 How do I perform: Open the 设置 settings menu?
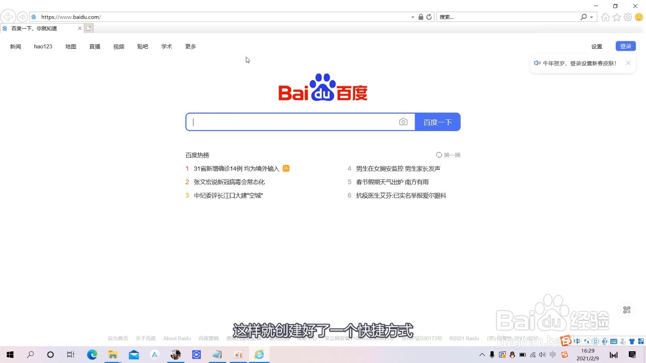coord(597,46)
